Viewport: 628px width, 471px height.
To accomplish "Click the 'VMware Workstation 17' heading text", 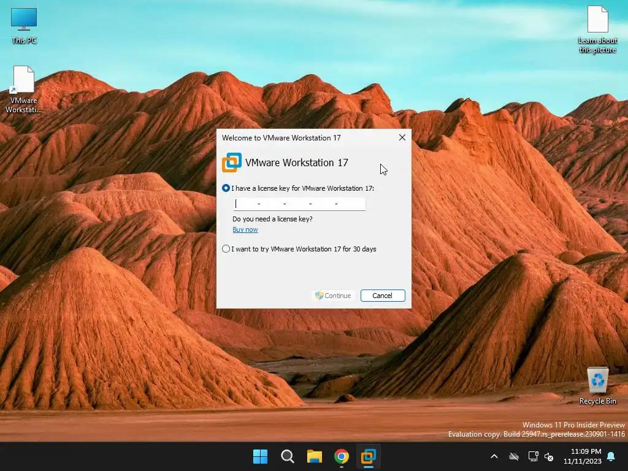I will [x=297, y=163].
